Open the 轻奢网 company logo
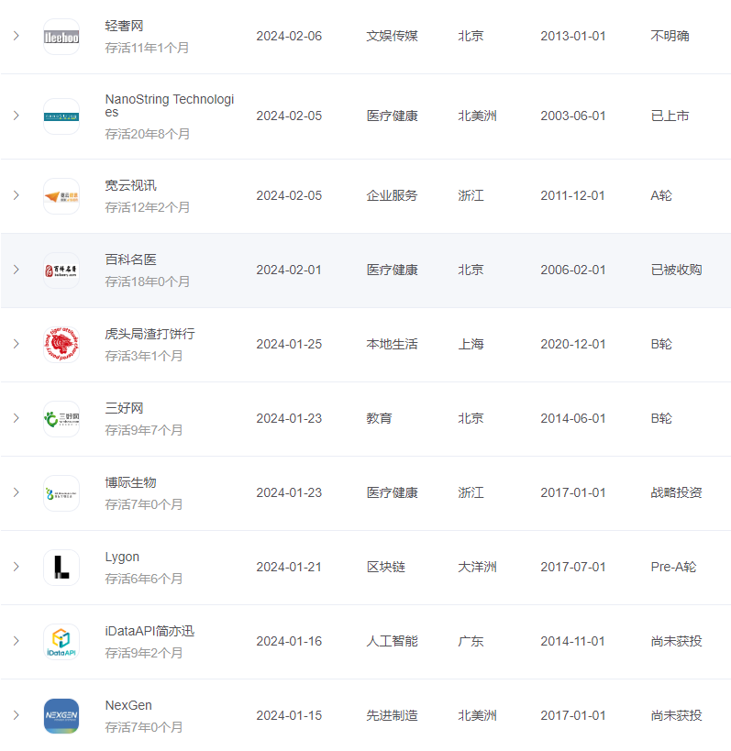Screen dimensions: 731x751 [x=61, y=37]
